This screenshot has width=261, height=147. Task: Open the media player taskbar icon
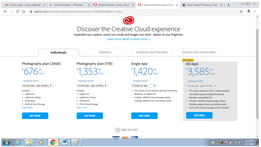41,143
